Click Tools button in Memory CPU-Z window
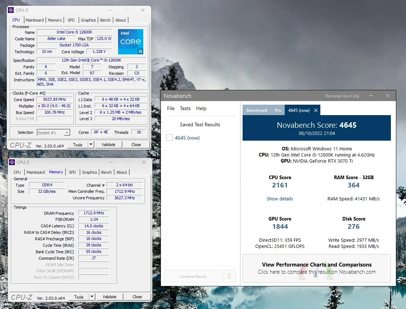 click(x=79, y=297)
